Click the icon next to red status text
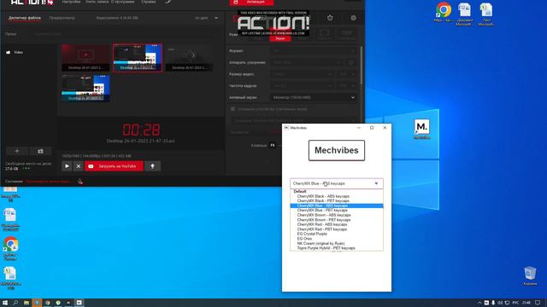 point(80,182)
